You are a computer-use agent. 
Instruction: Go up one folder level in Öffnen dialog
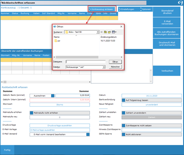pos(105,32)
